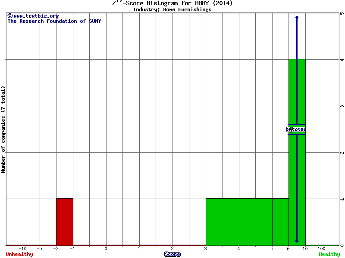Select the Z''-Score Histogram chart title

[x=172, y=3]
